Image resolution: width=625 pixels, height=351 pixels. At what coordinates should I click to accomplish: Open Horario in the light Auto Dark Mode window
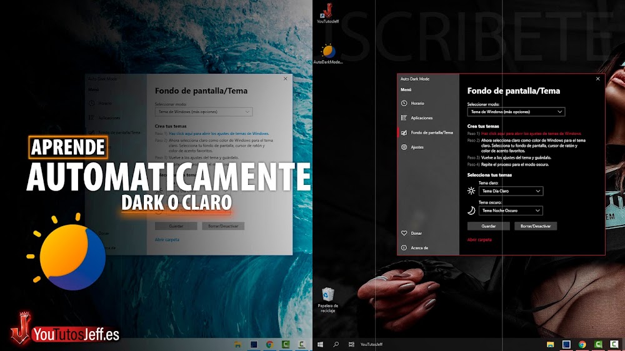click(105, 103)
